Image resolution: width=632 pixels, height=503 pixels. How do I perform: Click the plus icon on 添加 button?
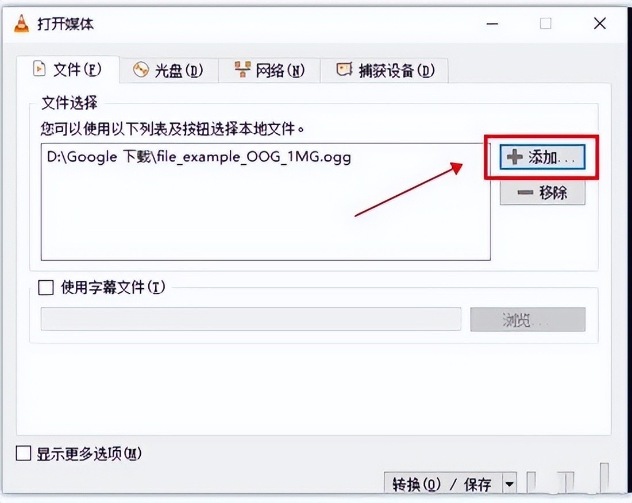pos(514,157)
